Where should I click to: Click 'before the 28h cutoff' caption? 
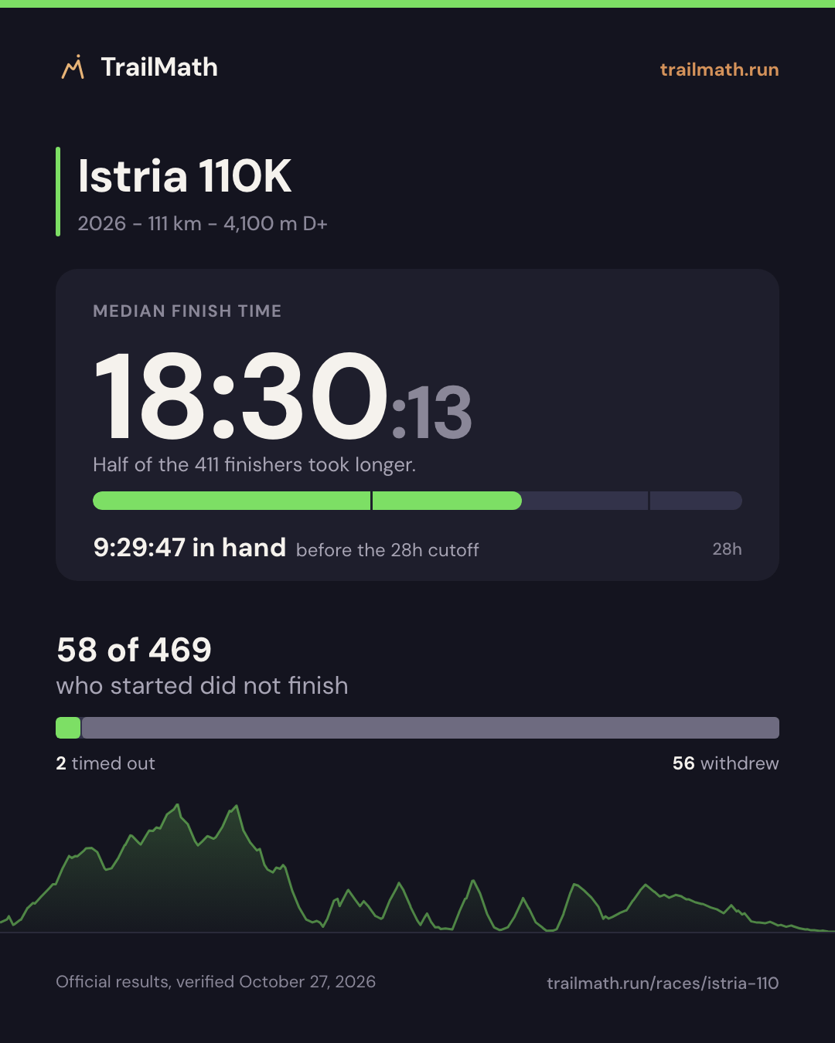[x=387, y=550]
